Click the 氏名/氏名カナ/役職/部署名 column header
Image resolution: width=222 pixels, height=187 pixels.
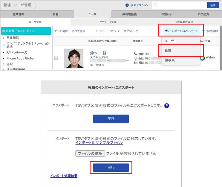click(x=103, y=41)
